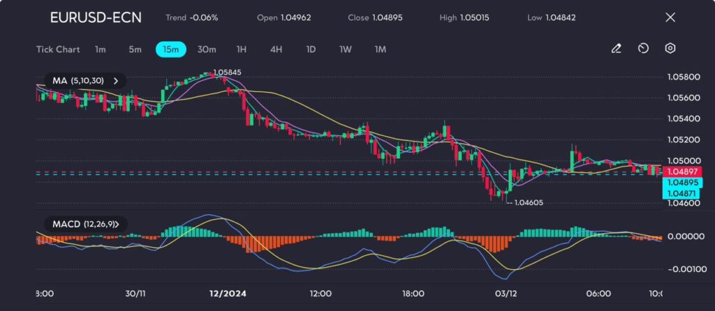Viewport: 715px width, 311px height.
Task: Select the 1m timeframe
Action: pyautogui.click(x=101, y=50)
